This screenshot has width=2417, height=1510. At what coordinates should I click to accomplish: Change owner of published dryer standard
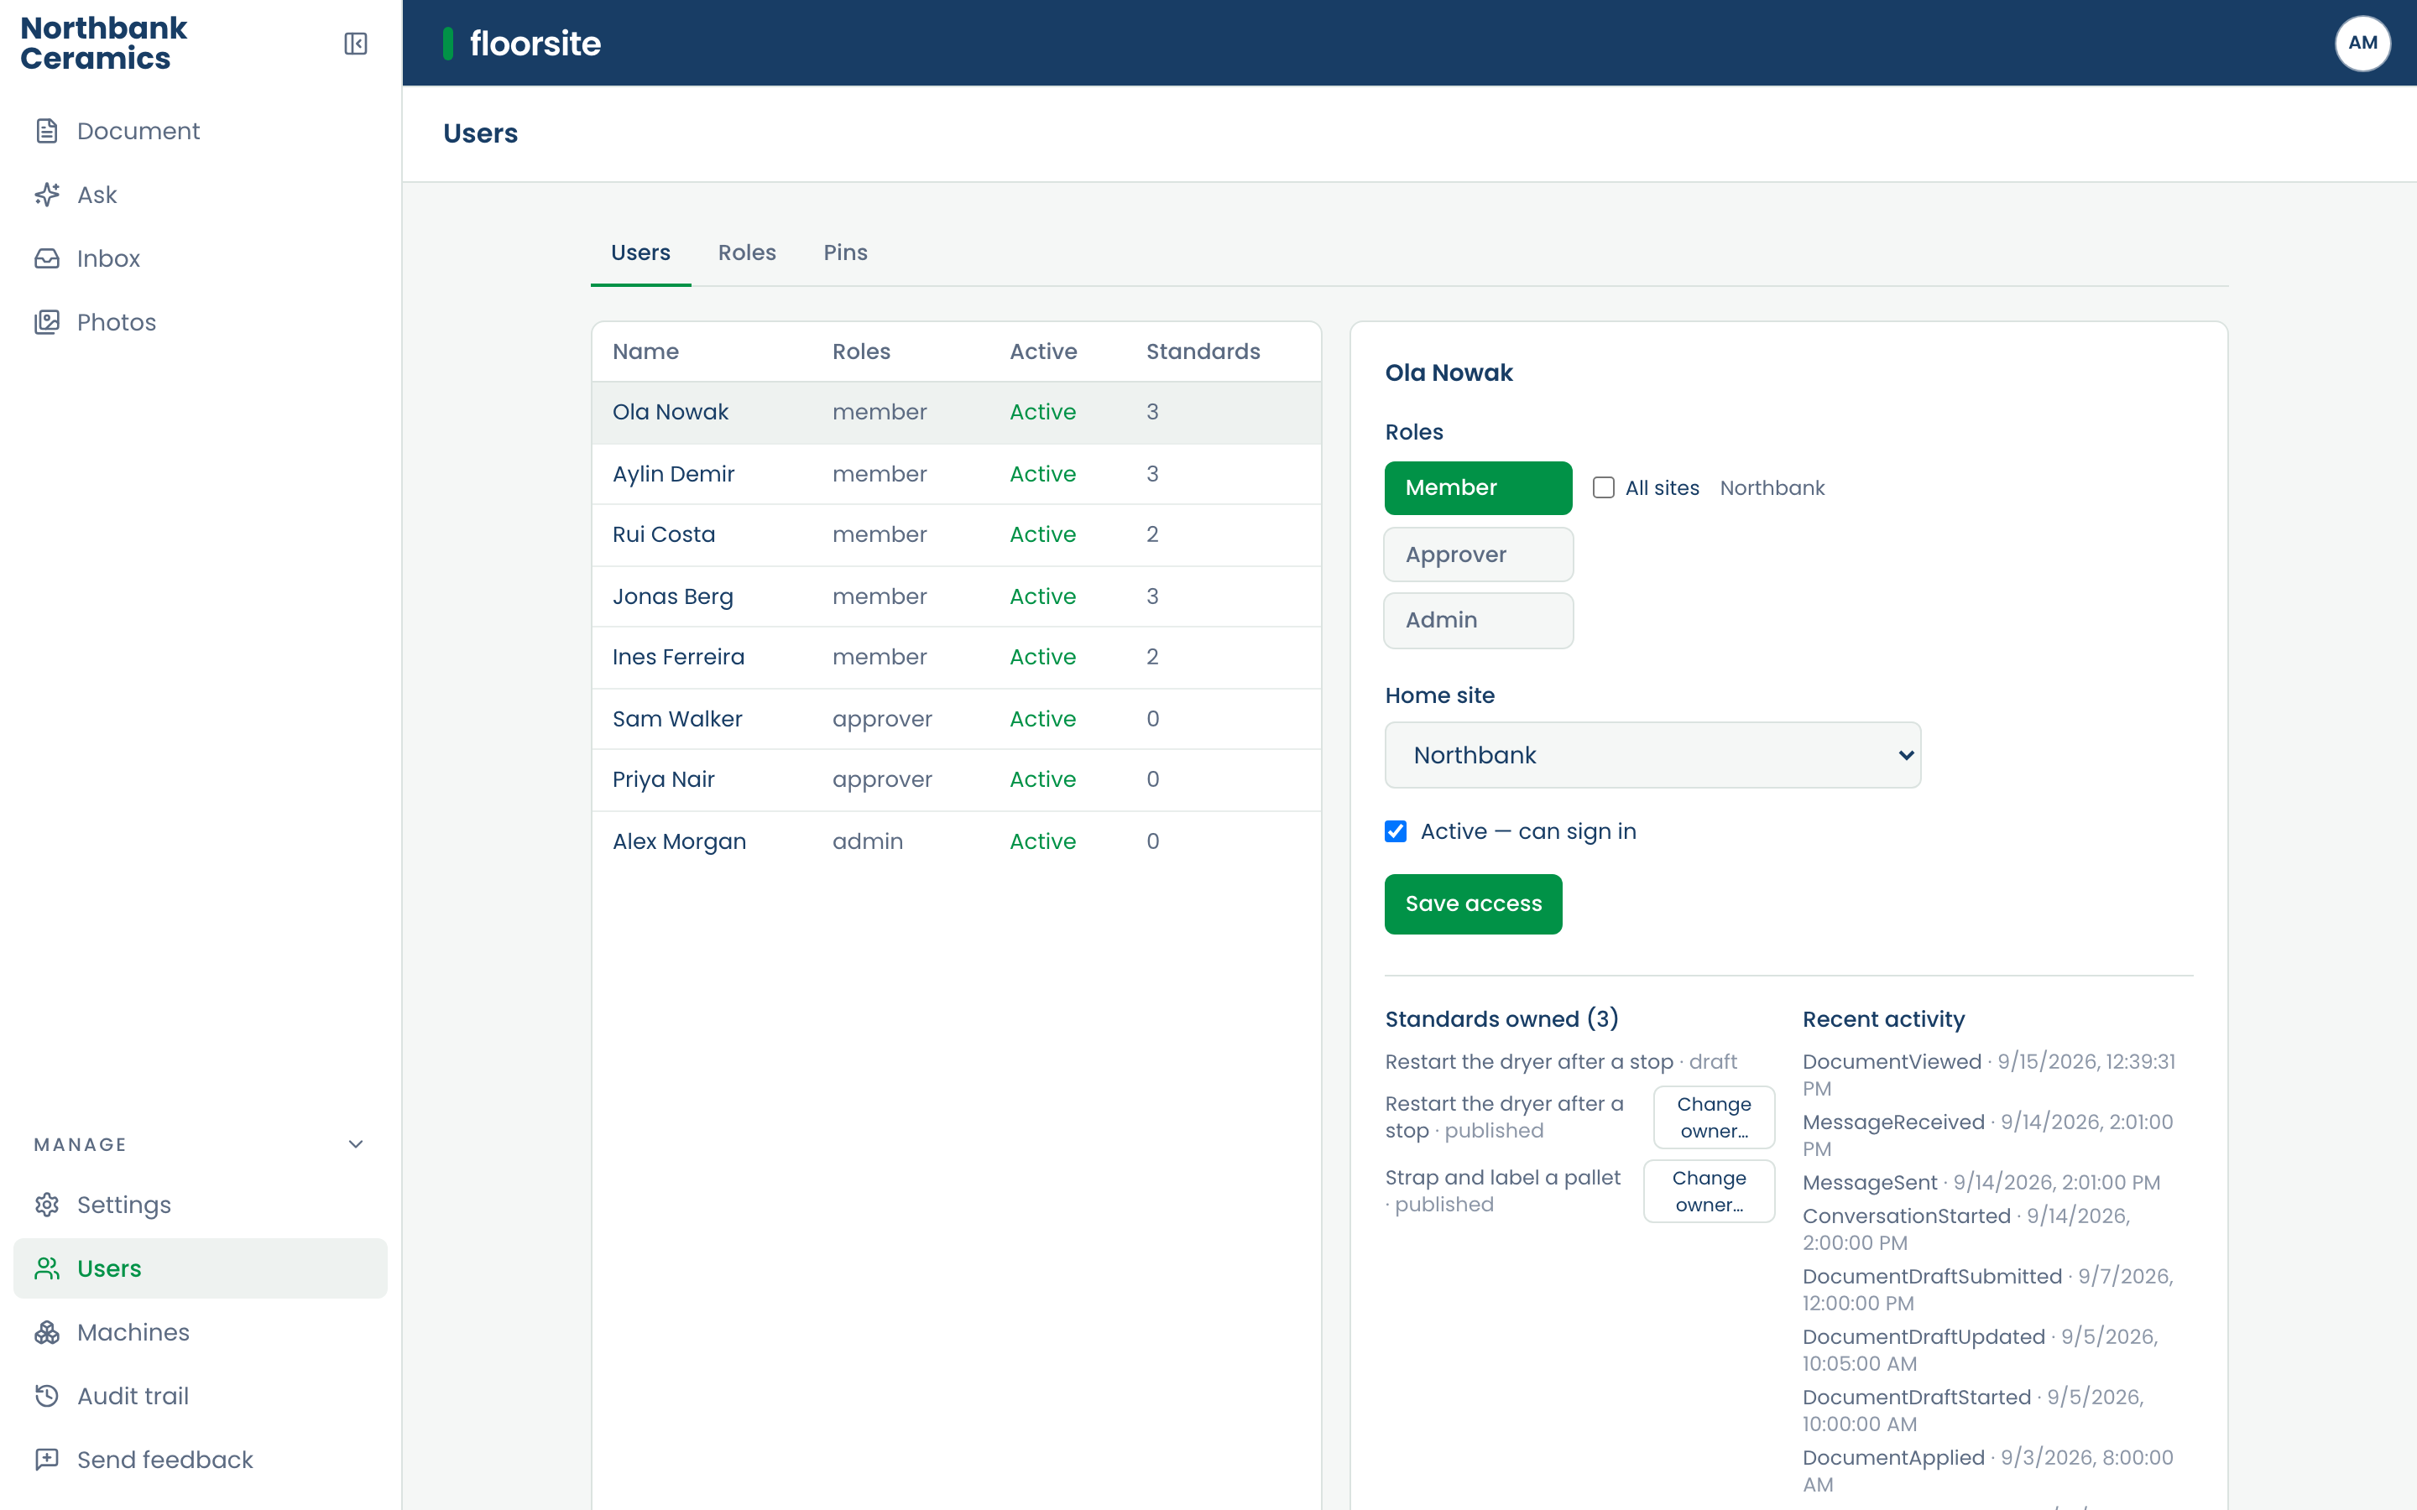pos(1714,1117)
